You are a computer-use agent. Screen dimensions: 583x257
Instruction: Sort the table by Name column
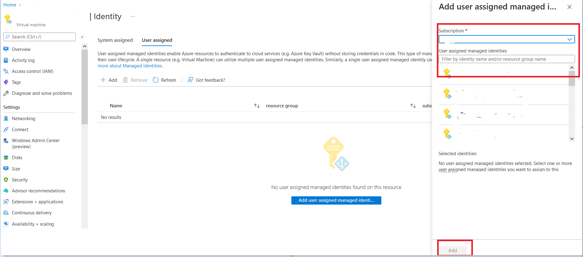pyautogui.click(x=257, y=106)
